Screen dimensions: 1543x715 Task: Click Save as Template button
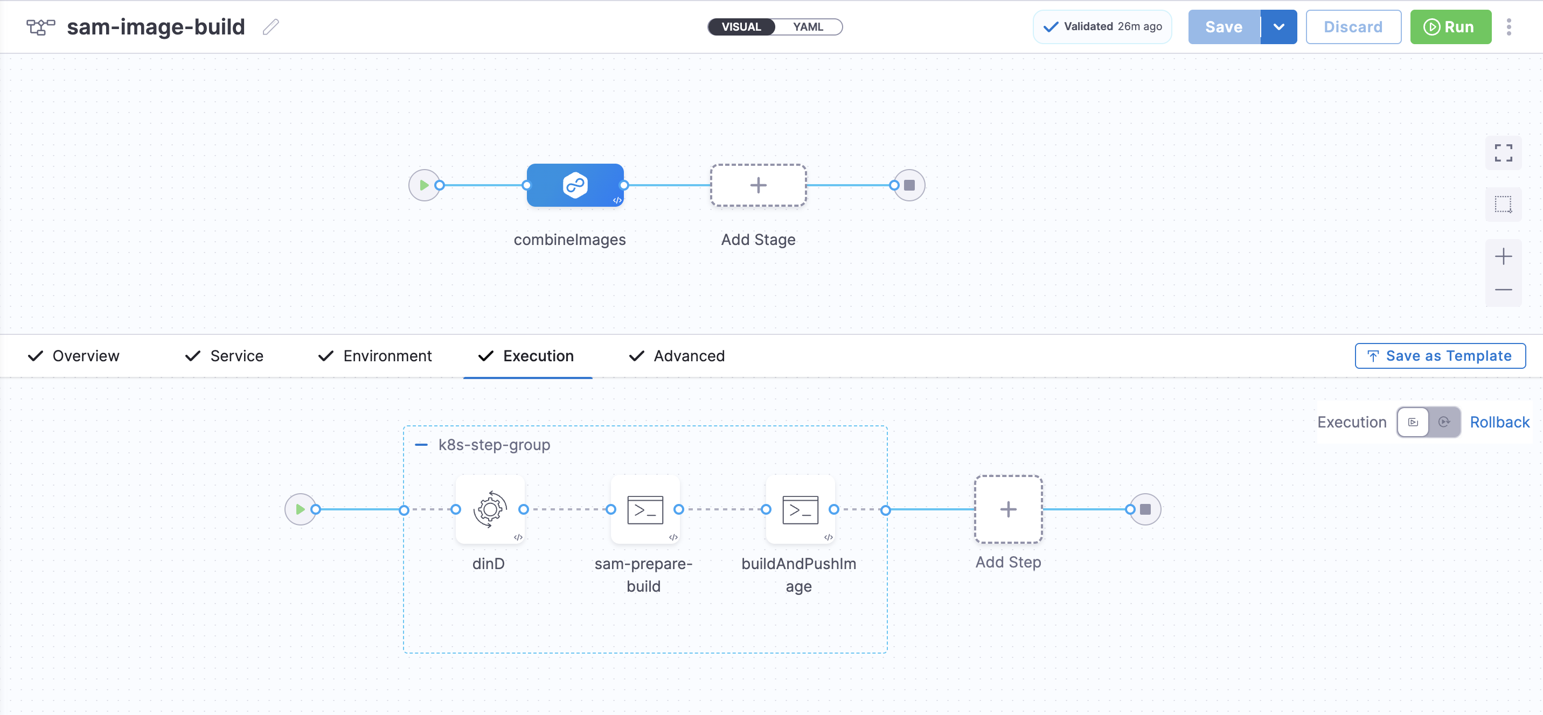tap(1440, 356)
